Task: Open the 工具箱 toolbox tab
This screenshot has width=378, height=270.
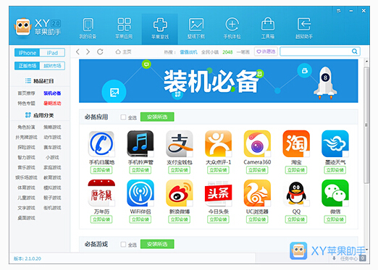Action: [268, 28]
